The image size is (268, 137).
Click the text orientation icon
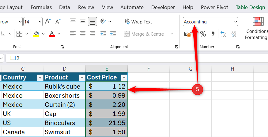pos(103,22)
